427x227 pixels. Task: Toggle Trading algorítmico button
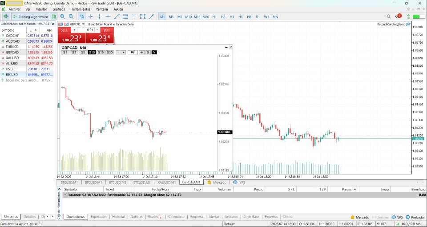pyautogui.click(x=31, y=16)
